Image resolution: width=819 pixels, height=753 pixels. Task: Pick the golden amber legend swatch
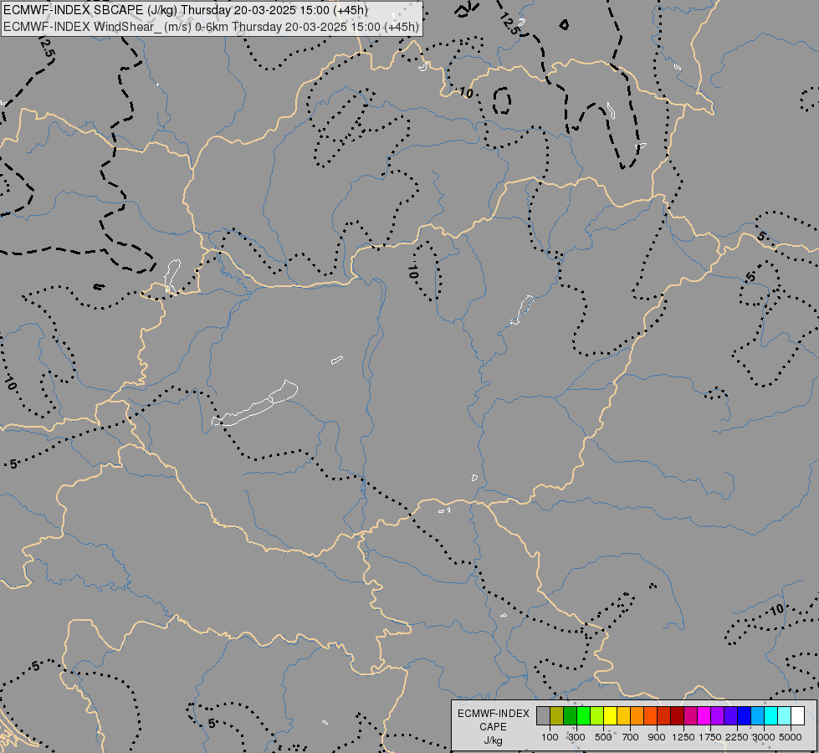[x=623, y=715]
